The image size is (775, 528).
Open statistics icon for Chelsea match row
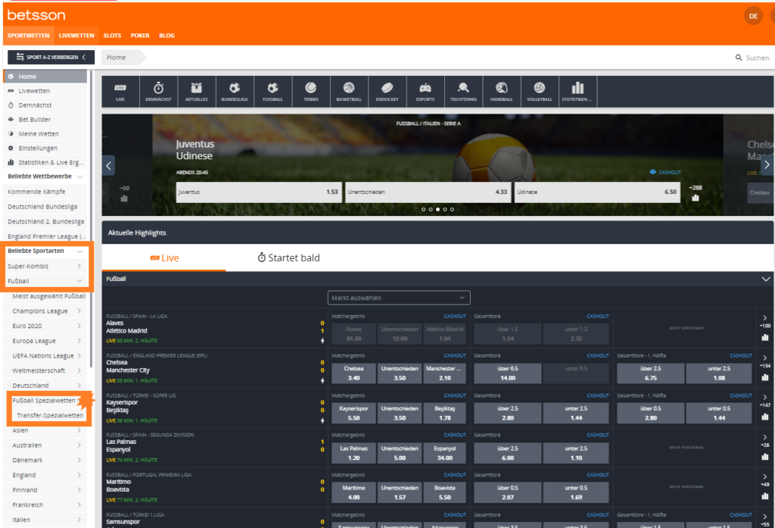(765, 377)
